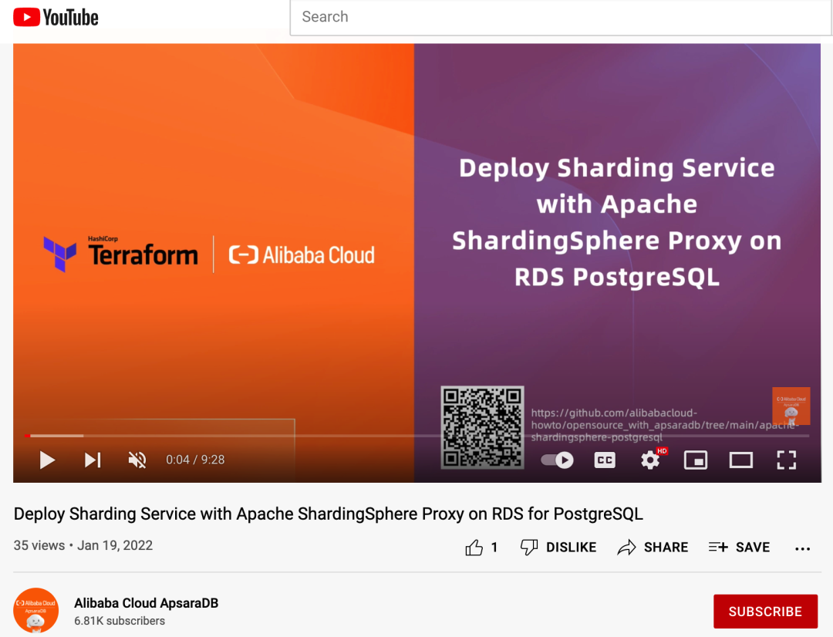Click the 0:04 / 9:28 time display
This screenshot has width=833, height=637.
195,460
